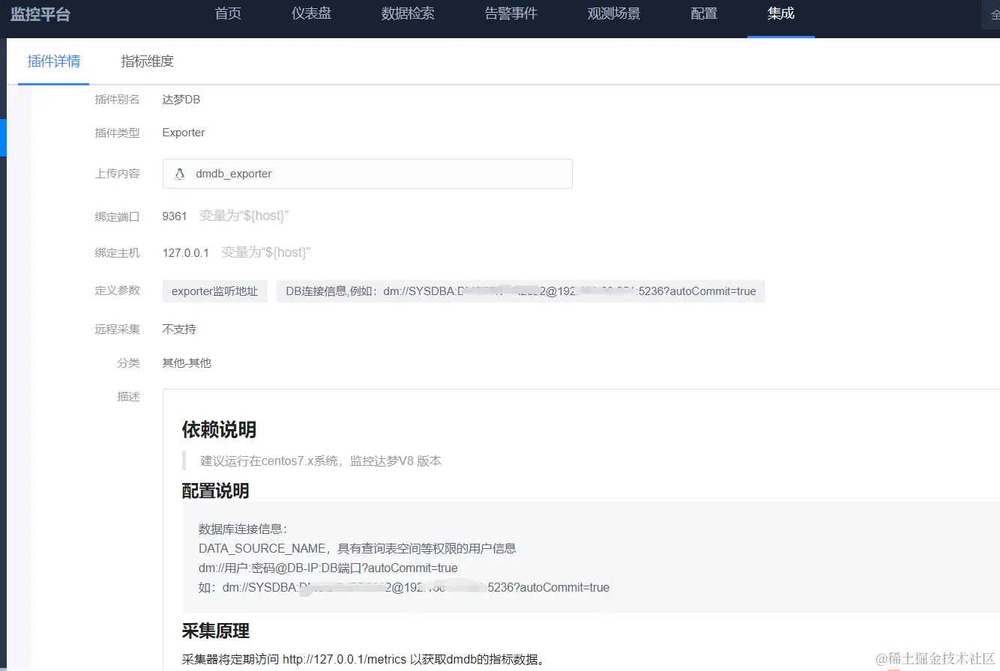Switch to the 插件详情 tab
1000x671 pixels.
tap(54, 61)
